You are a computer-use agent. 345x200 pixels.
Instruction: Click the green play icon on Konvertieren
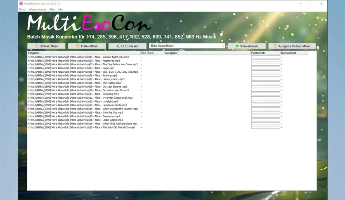(238, 46)
